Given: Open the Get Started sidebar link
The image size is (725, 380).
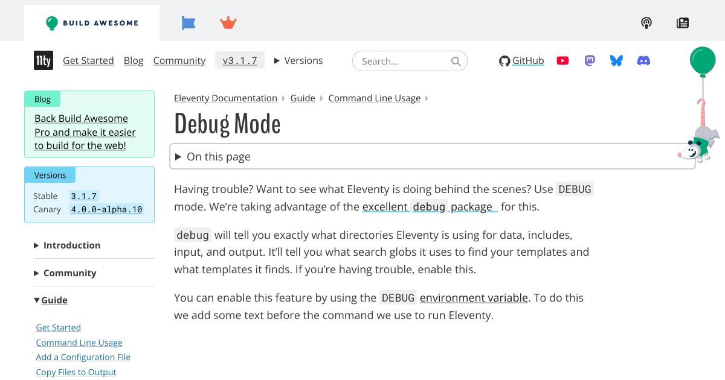Looking at the screenshot, I should click(x=58, y=328).
